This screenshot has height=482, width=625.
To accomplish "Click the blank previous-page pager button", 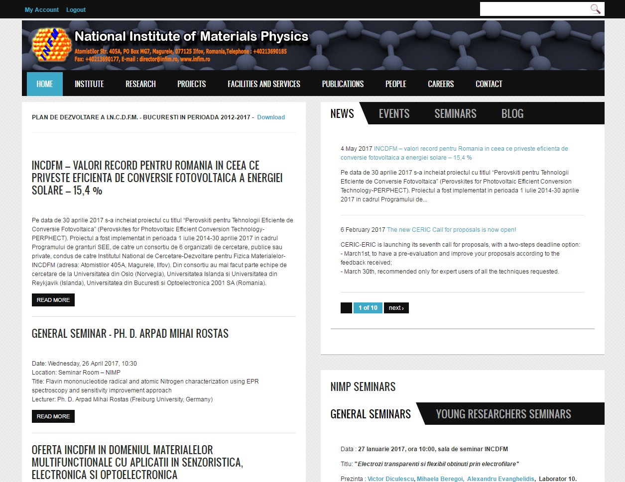I will [346, 308].
